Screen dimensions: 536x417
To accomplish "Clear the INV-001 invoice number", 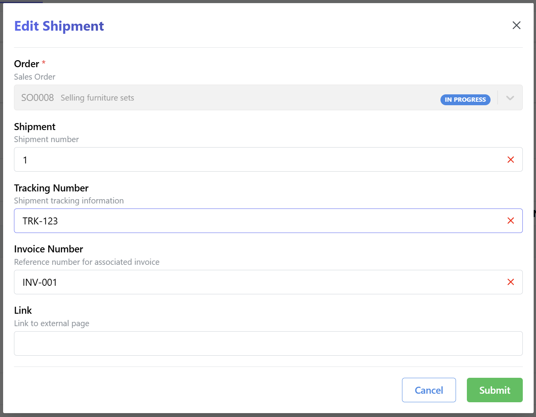I will (510, 282).
